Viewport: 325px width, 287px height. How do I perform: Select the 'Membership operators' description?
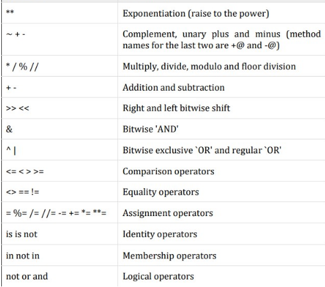pos(169,256)
